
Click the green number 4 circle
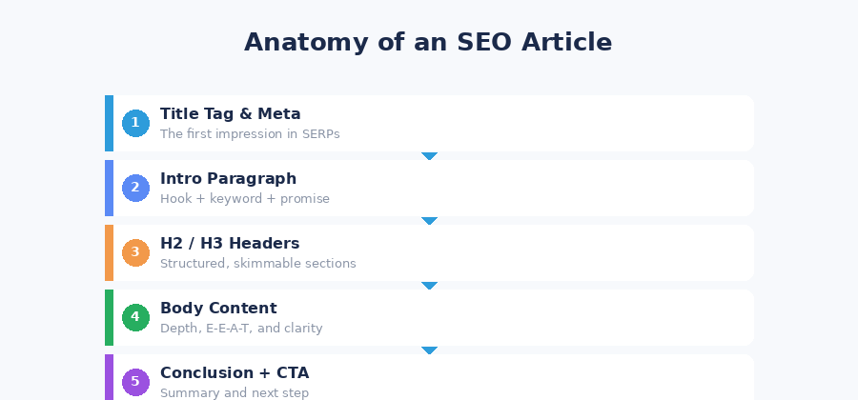(135, 317)
